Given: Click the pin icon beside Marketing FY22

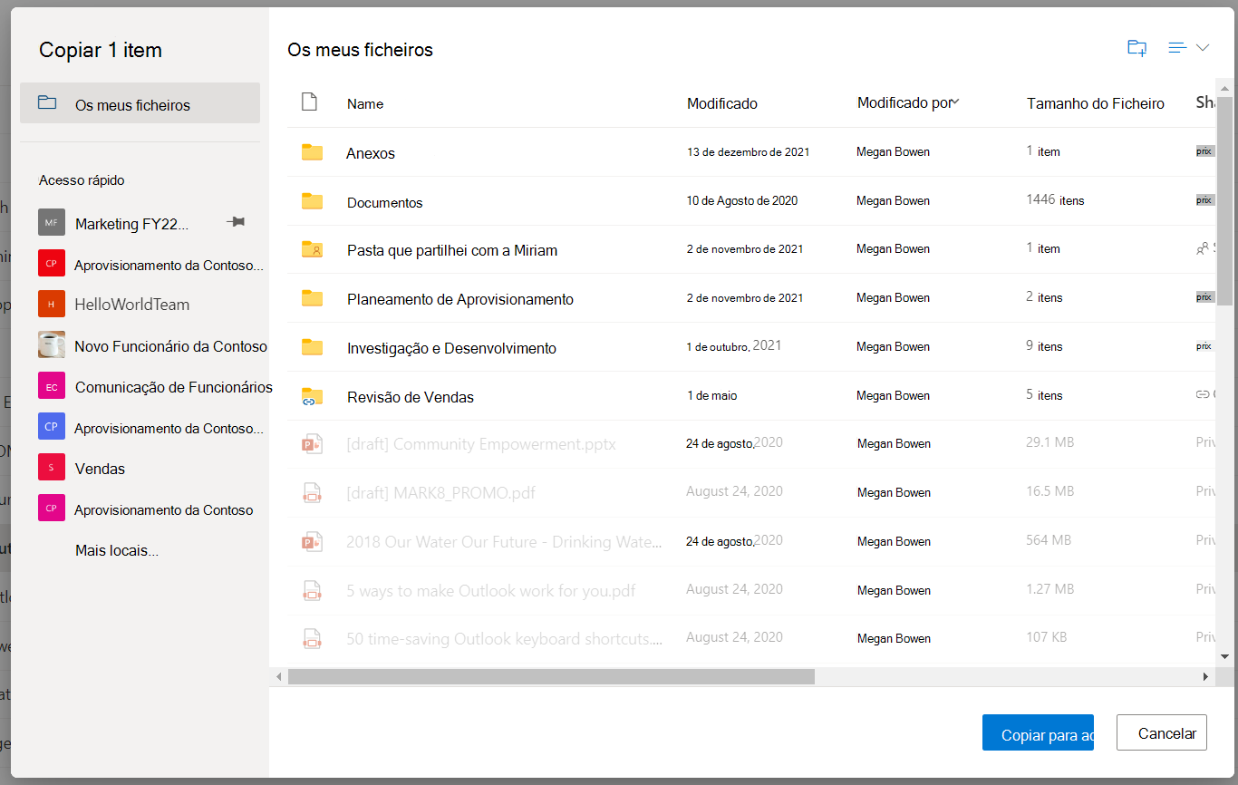Looking at the screenshot, I should 236,222.
